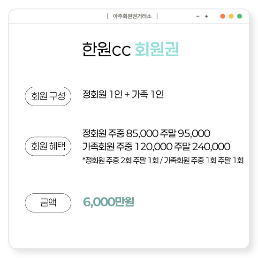Click the minus icon in title bar

click(x=198, y=16)
